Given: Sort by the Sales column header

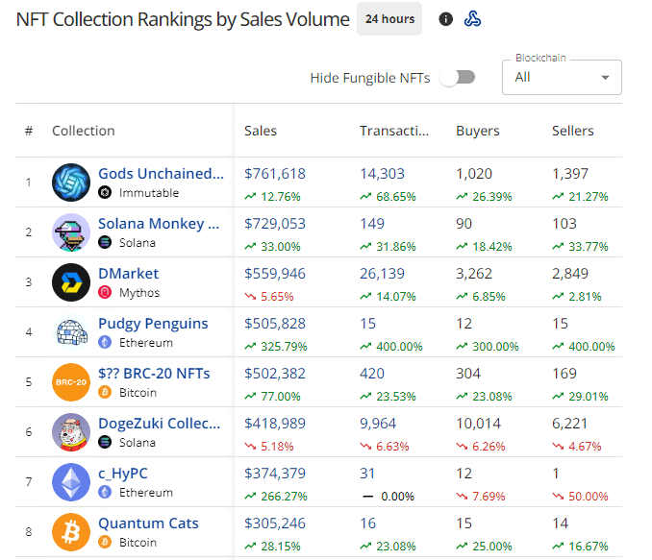Looking at the screenshot, I should coord(261,131).
